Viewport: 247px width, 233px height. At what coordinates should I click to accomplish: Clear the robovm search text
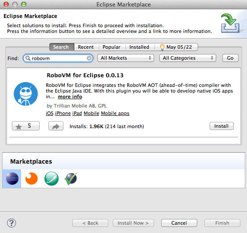click(x=89, y=58)
